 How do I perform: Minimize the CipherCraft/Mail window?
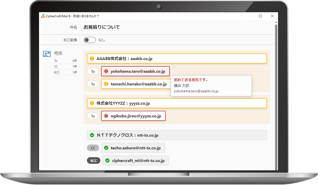click(248, 16)
